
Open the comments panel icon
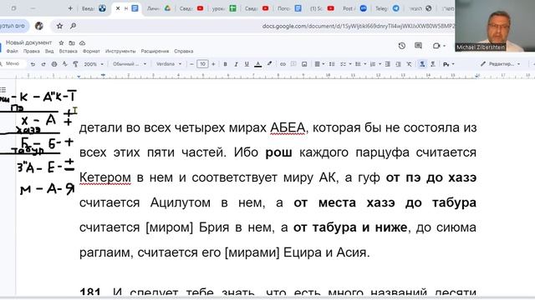(x=418, y=46)
